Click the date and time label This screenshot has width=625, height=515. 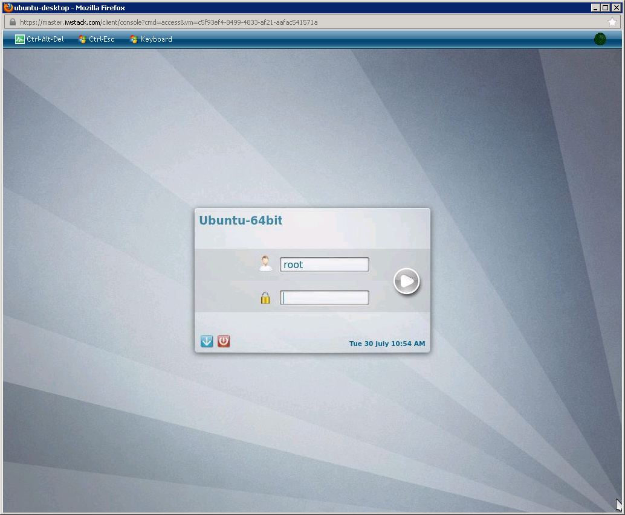[x=387, y=344]
